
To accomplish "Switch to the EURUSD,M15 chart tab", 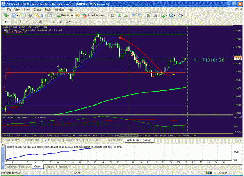I will tap(12, 140).
